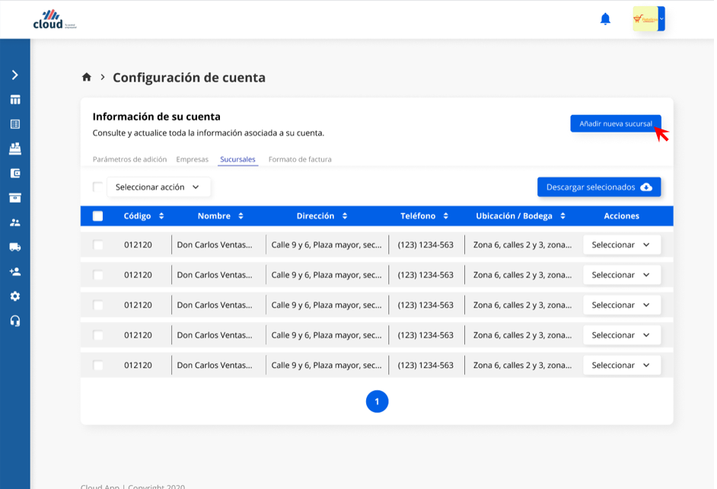Open the Seleccionar acción dropdown
This screenshot has width=717, height=489.
158,187
